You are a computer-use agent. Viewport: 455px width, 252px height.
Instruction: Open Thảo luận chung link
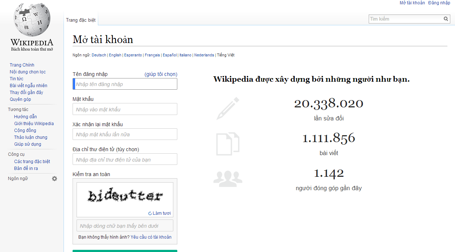[x=31, y=137]
